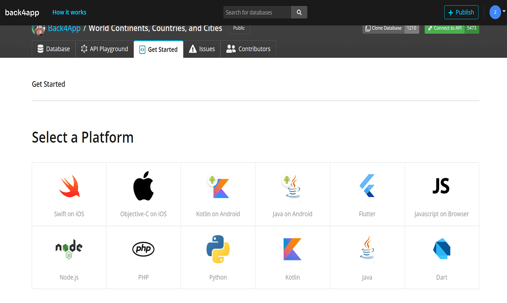Open the API Playground tab
Image resolution: width=507 pixels, height=303 pixels.
point(104,49)
